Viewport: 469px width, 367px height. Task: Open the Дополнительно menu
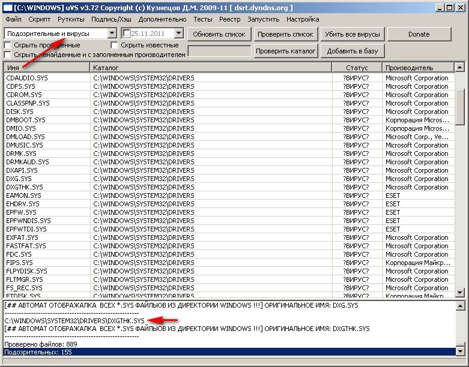pos(162,19)
